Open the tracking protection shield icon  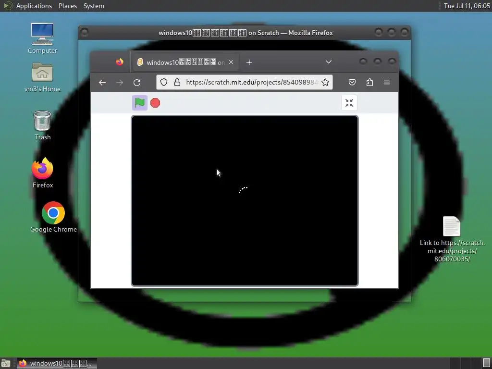(164, 82)
